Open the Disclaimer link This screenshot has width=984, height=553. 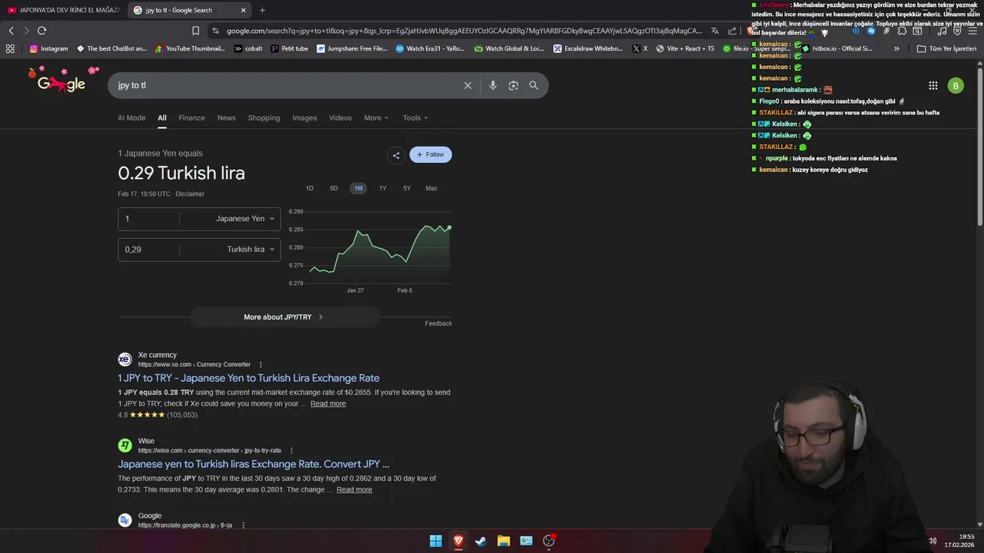click(190, 194)
